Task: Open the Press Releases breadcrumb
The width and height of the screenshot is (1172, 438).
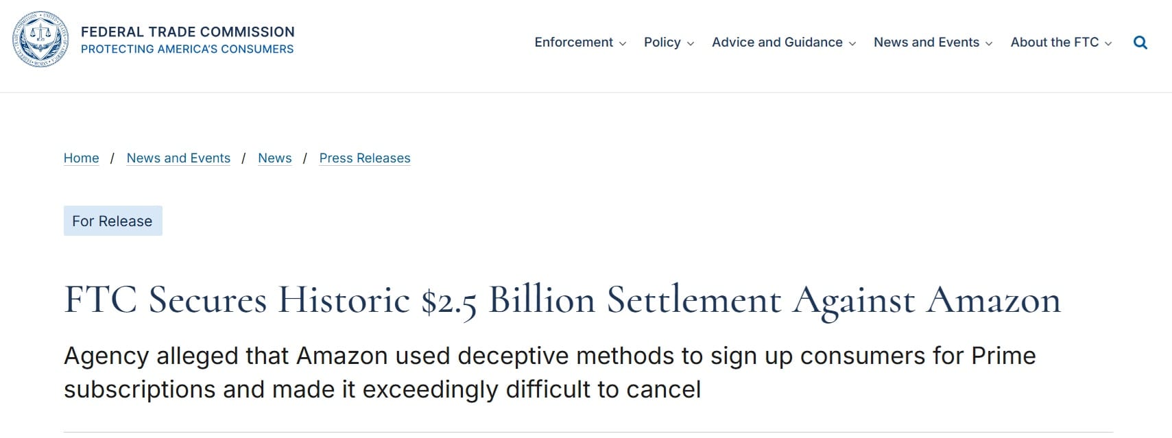Action: coord(364,158)
